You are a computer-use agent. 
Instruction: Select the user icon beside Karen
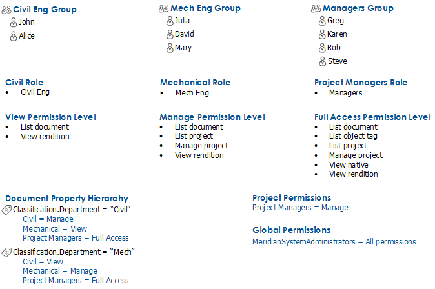coord(322,34)
